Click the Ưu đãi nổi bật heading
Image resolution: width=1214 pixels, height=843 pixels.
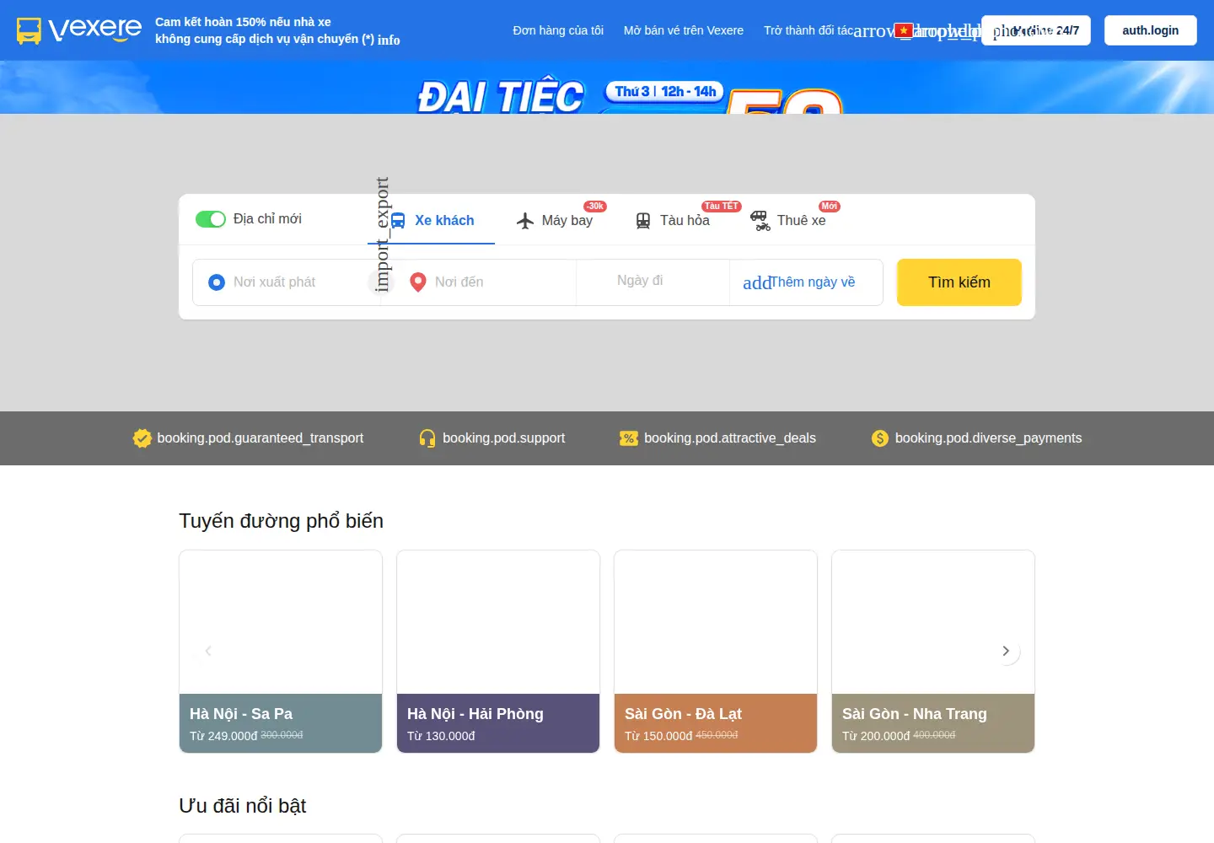[x=243, y=806]
